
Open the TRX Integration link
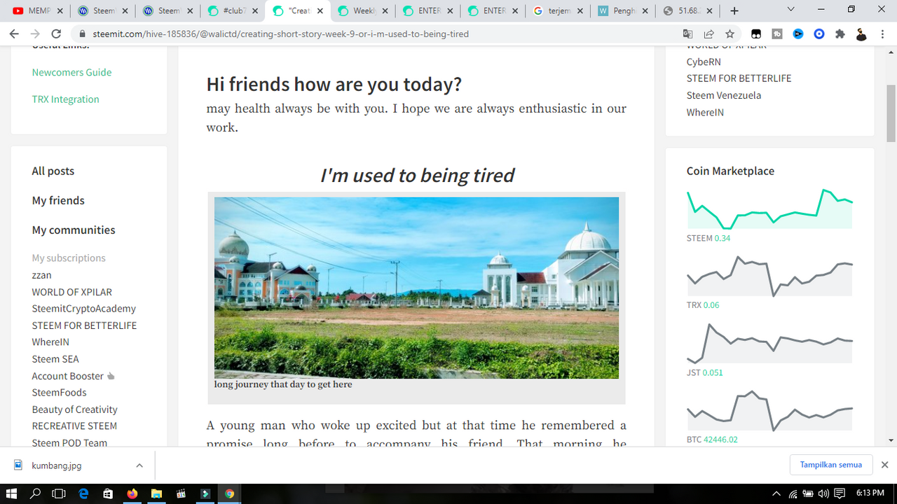65,99
